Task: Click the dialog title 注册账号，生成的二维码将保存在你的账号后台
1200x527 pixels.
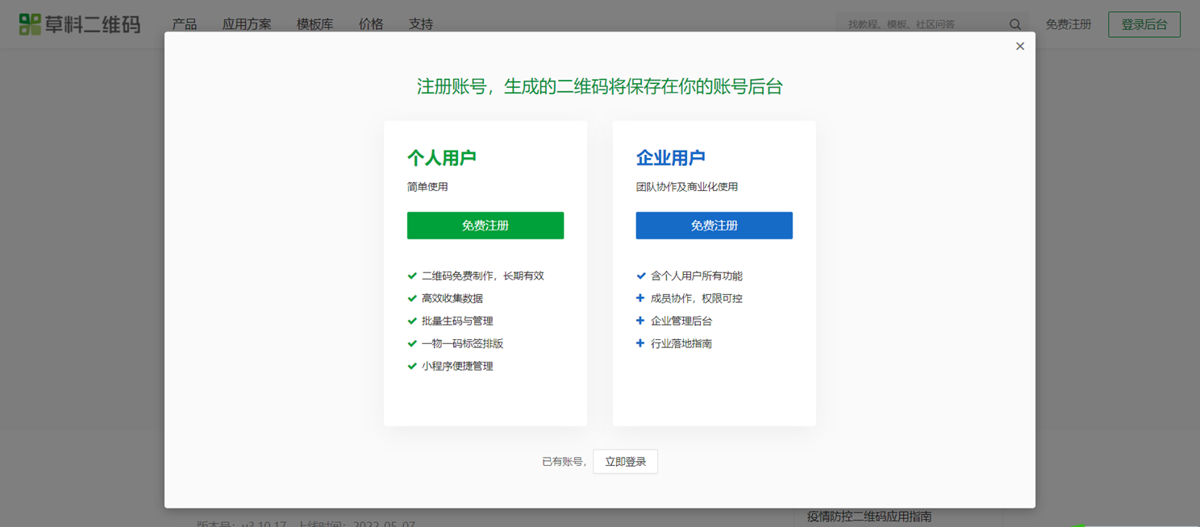Action: coord(600,86)
